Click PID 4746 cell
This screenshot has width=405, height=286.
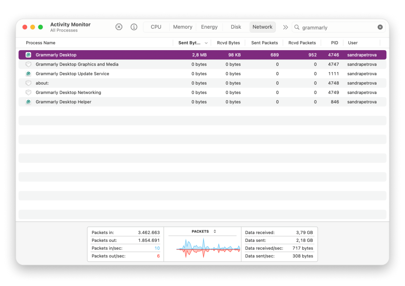tap(333, 55)
